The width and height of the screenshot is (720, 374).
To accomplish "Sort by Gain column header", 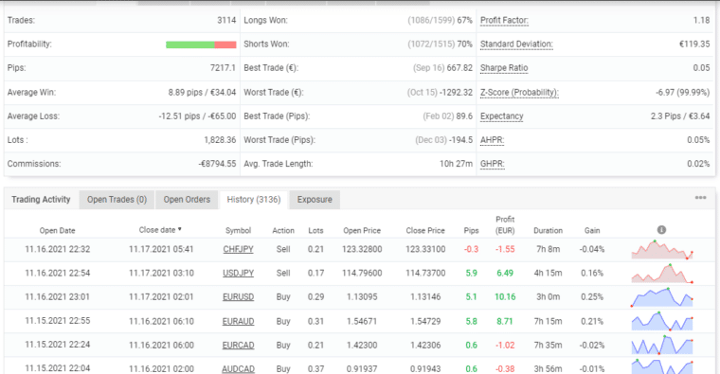I will tap(592, 230).
